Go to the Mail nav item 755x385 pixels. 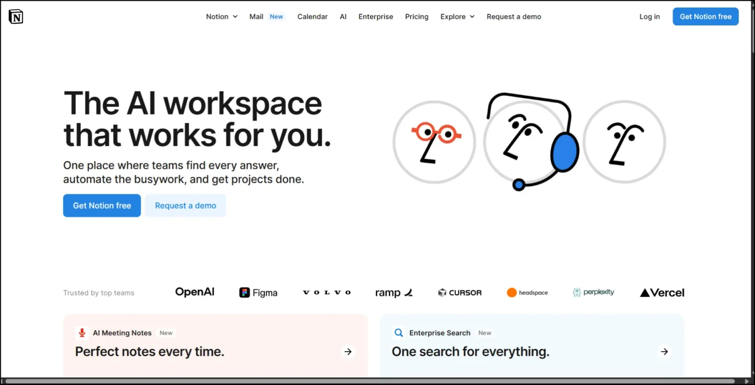click(256, 17)
